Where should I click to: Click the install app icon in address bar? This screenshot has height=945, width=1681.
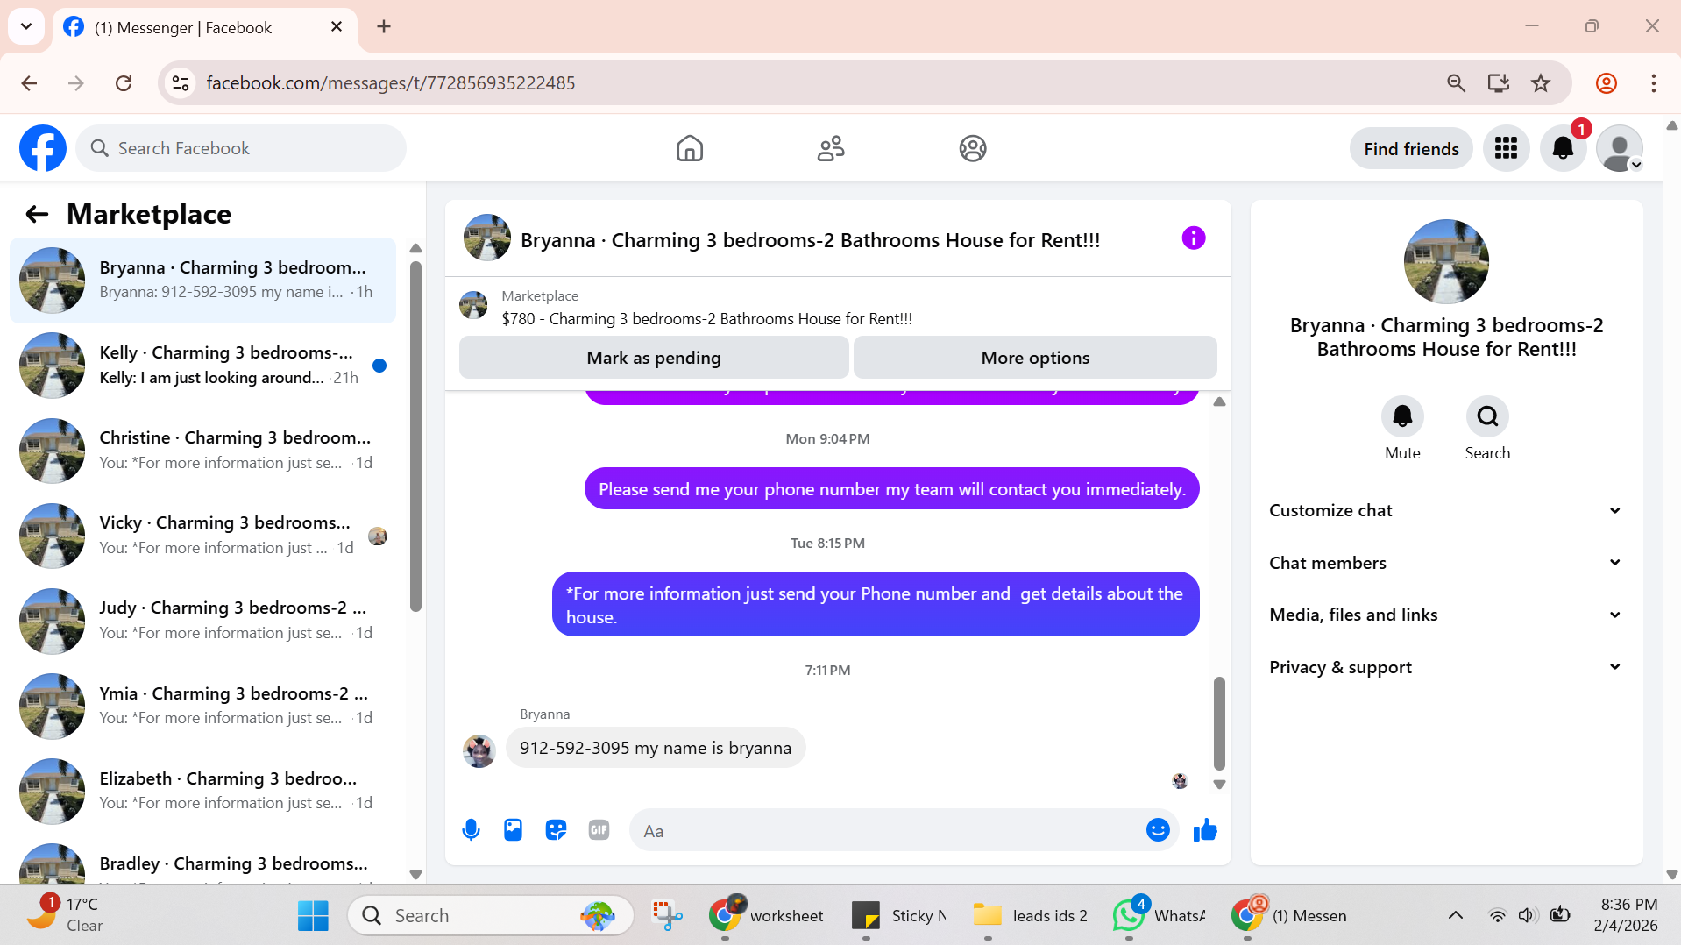tap(1499, 83)
